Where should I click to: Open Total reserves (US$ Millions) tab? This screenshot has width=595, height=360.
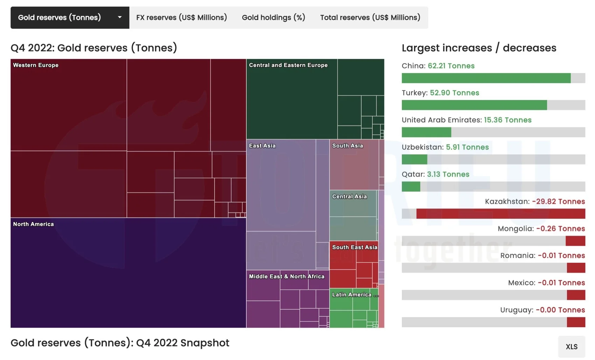pyautogui.click(x=370, y=17)
